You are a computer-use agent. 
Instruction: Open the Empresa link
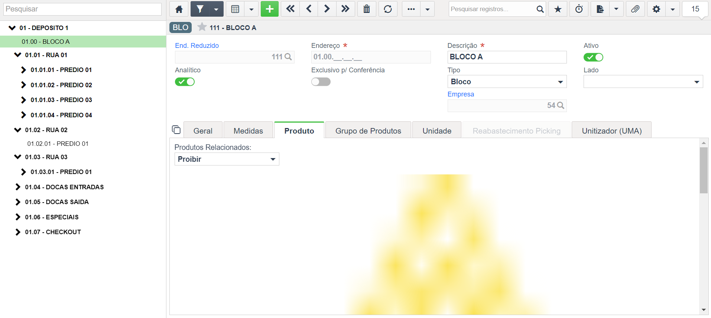point(461,94)
